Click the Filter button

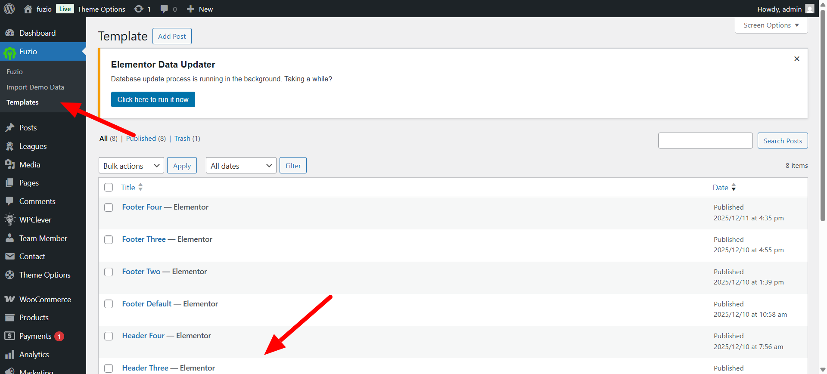tap(293, 166)
